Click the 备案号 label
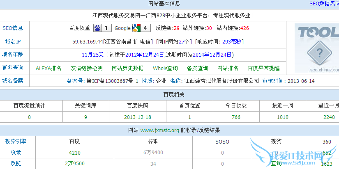 tap(75, 81)
